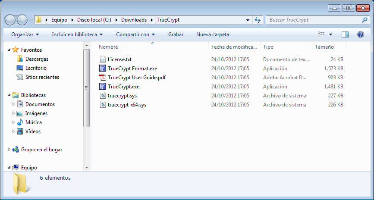Click the 903 KB size cell
Viewport: 374px width, 200px height.
click(336, 78)
